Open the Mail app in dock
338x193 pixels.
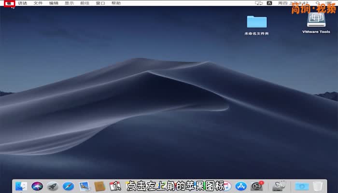(x=84, y=186)
